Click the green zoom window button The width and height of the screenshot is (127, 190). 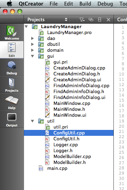tap(20, 11)
